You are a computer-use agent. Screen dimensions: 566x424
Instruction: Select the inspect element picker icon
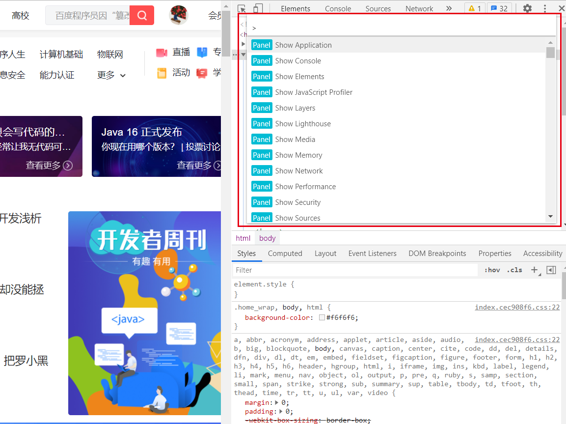tap(242, 8)
